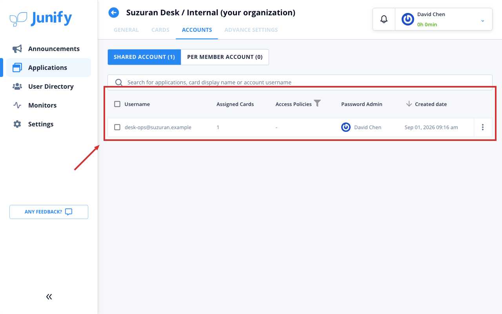Tick the desk-ops@suzuran.example checkbox

point(117,127)
